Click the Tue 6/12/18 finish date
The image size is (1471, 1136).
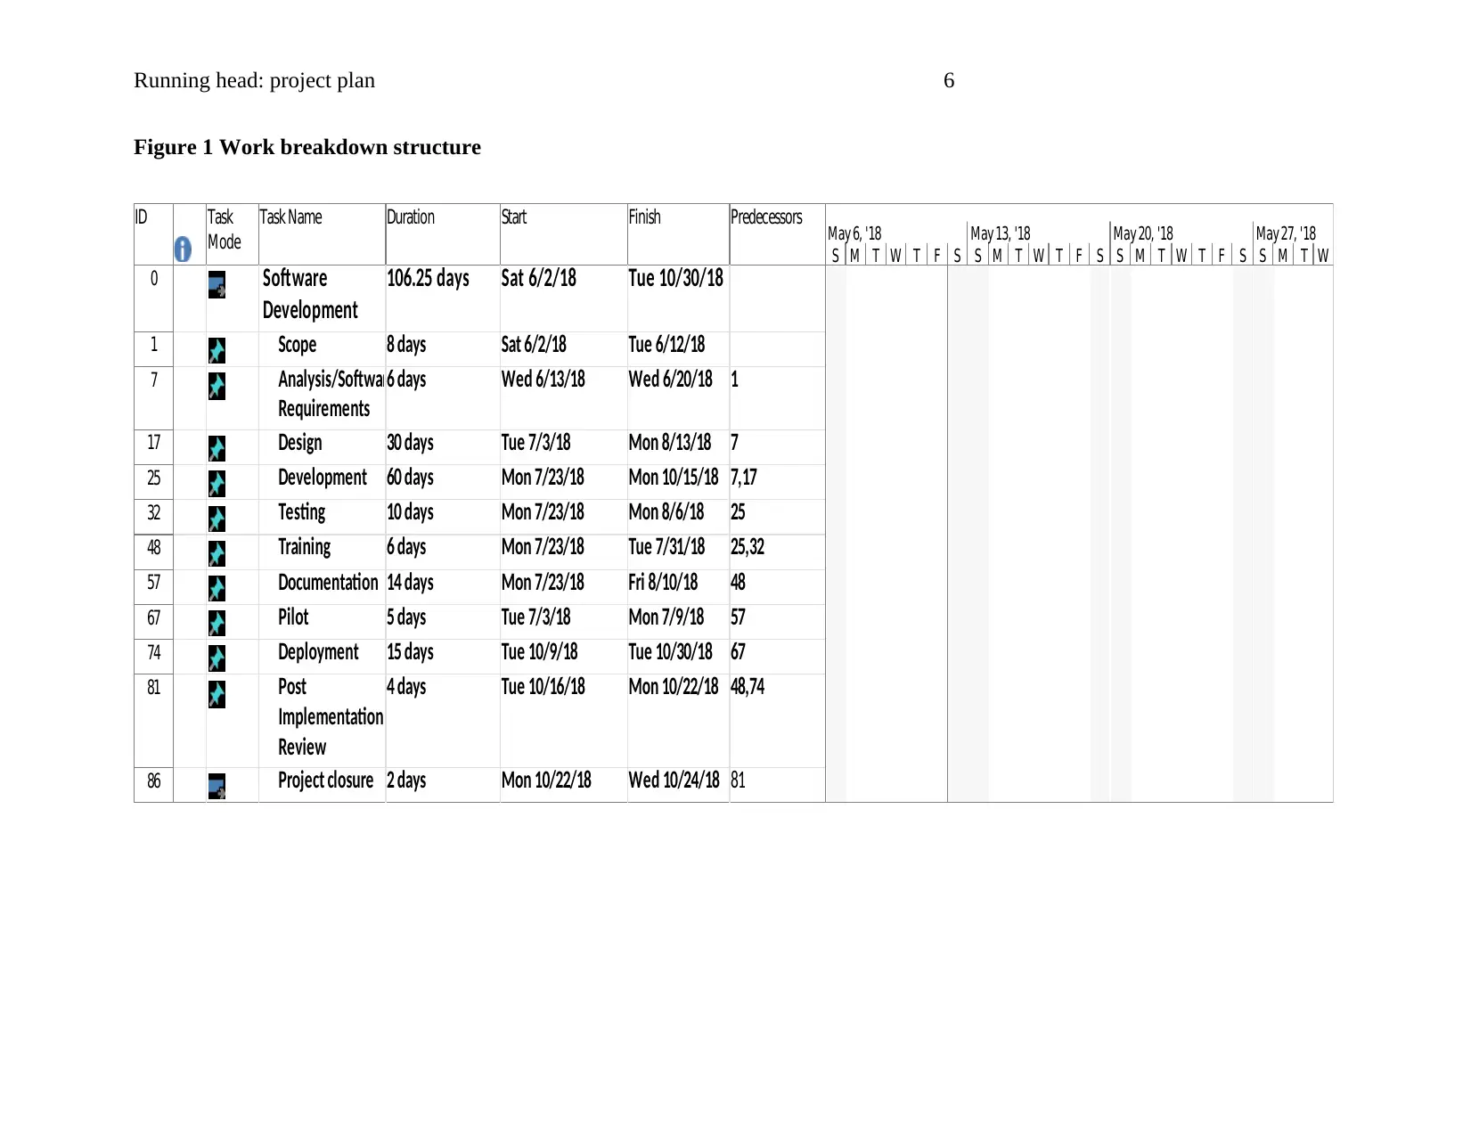point(666,345)
